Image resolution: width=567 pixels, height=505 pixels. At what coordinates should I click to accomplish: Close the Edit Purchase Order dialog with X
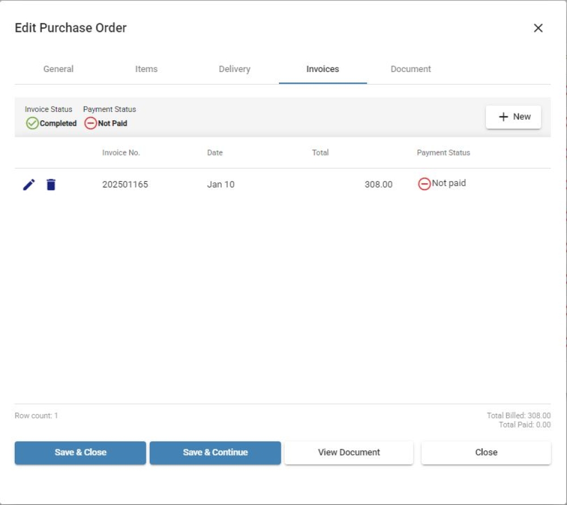(x=538, y=28)
